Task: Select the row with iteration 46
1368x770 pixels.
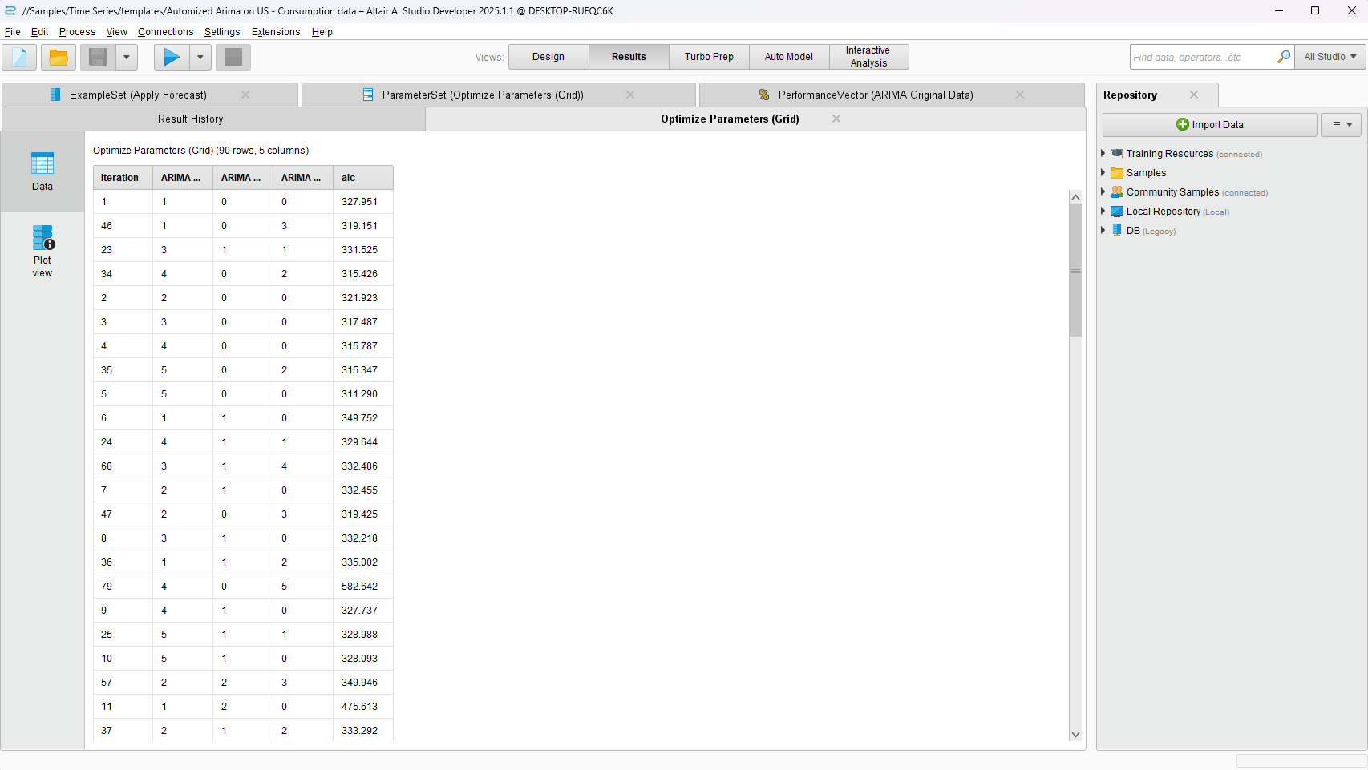Action: (243, 226)
